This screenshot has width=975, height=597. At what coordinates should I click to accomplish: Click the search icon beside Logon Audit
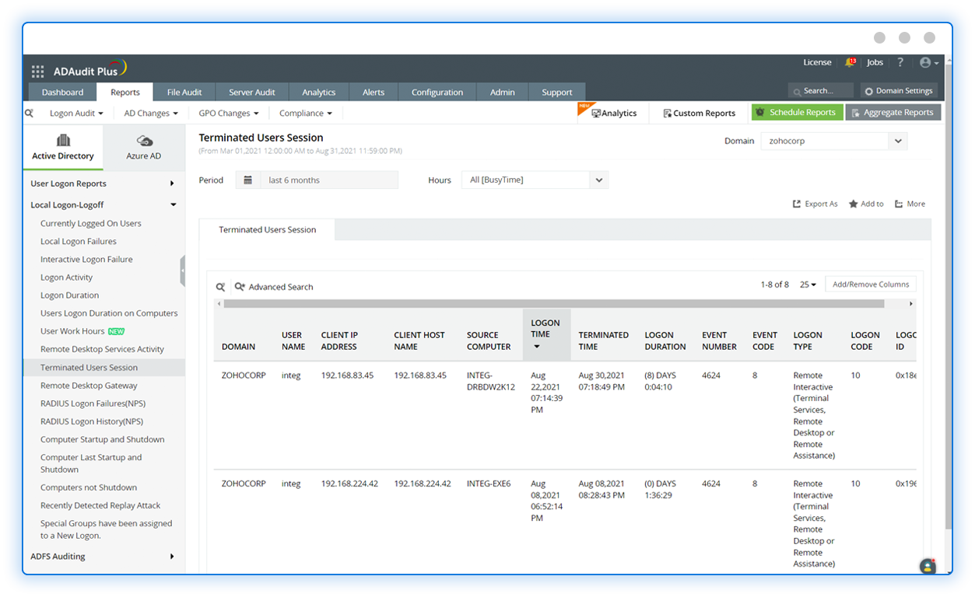tap(29, 113)
